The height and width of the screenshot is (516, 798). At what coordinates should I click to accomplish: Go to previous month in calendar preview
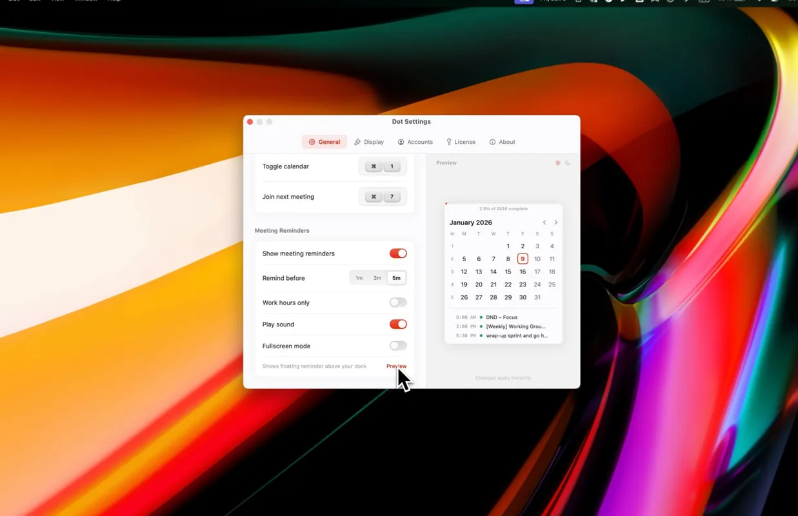click(544, 223)
